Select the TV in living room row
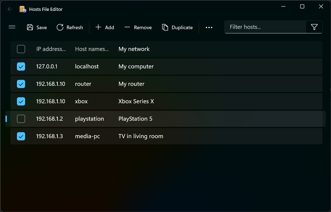 click(166, 136)
